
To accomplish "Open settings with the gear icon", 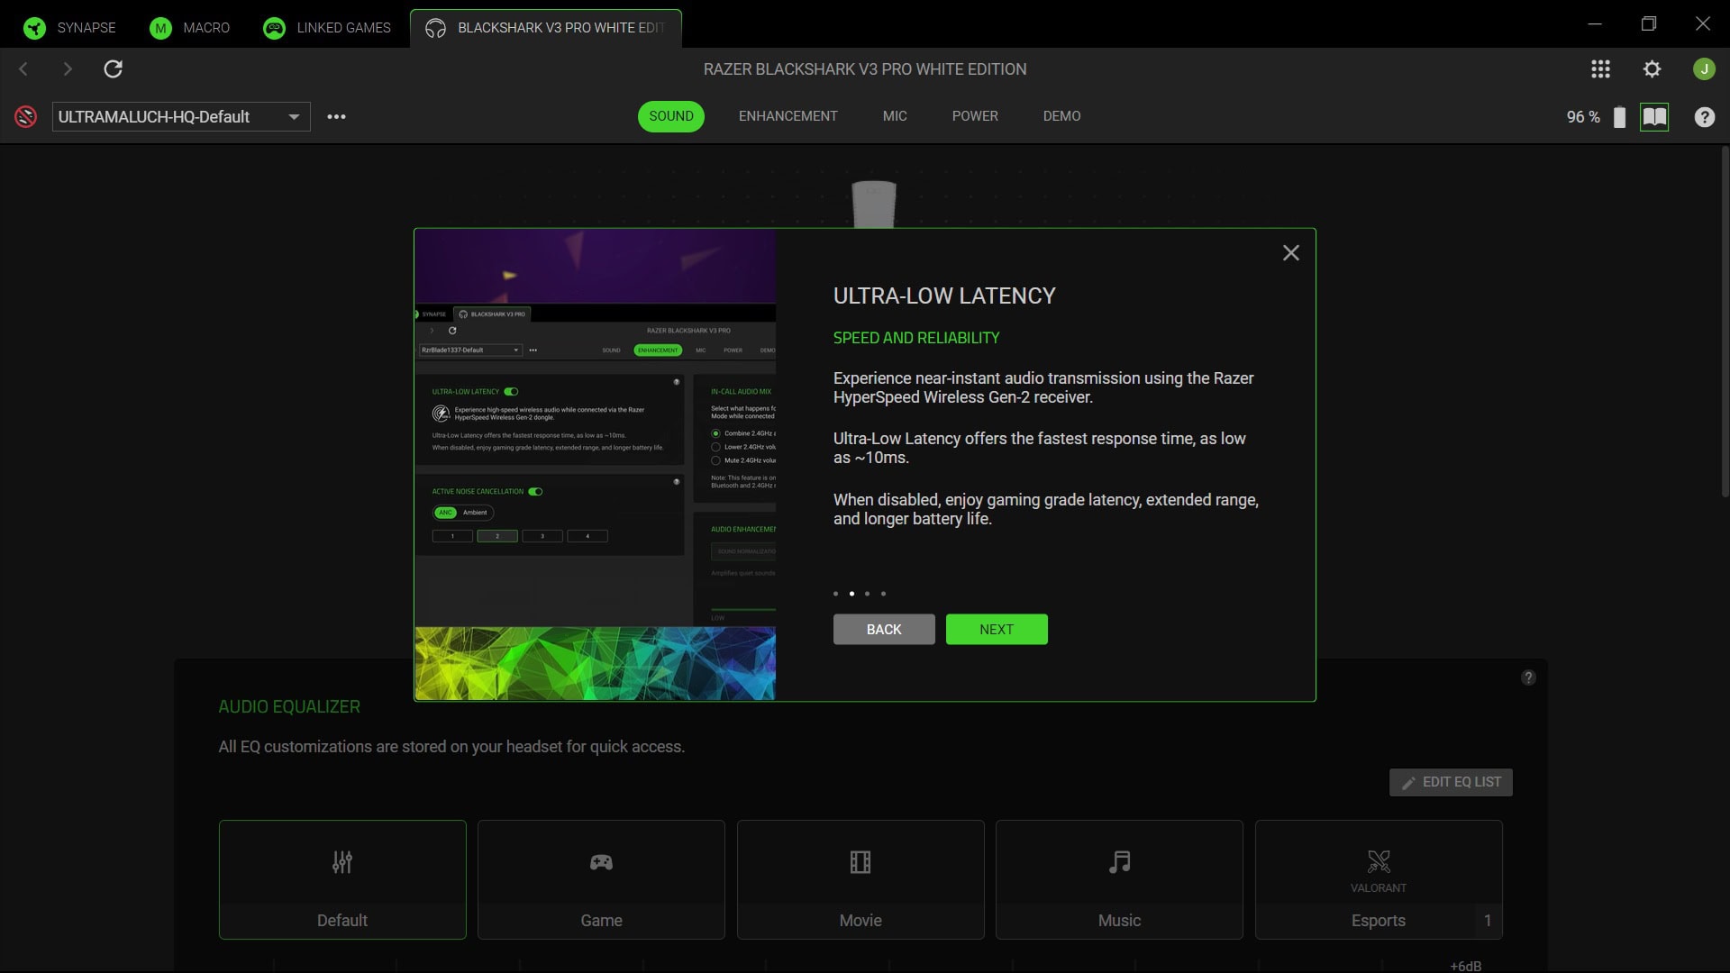I will click(1652, 69).
